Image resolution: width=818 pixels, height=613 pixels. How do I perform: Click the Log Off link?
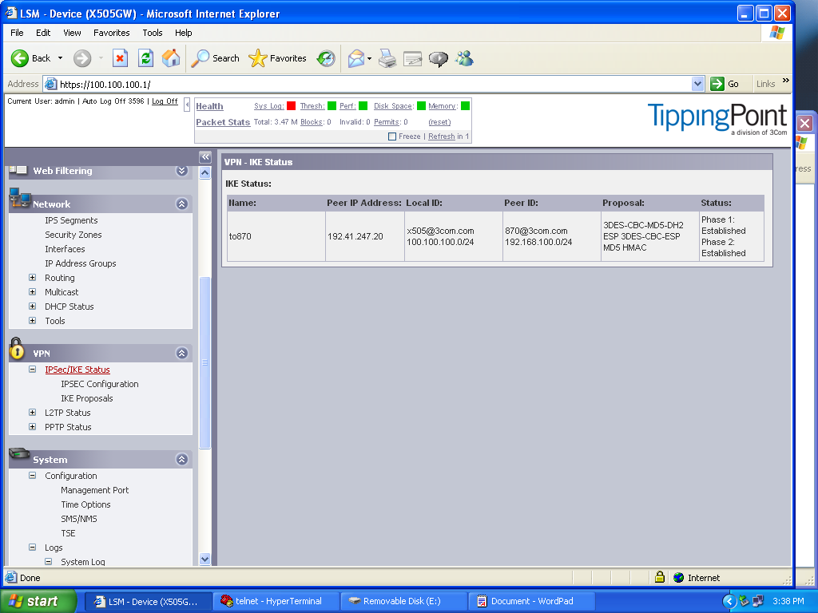click(165, 101)
